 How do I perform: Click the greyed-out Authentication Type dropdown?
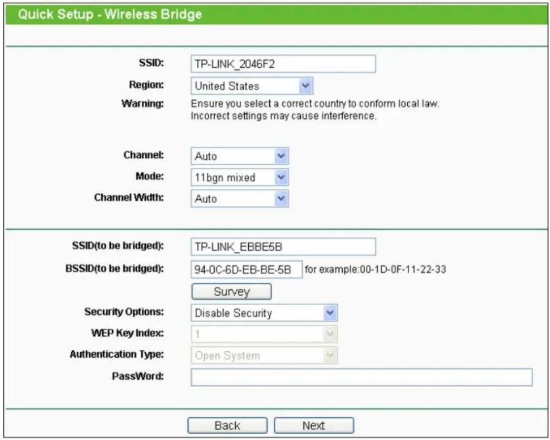click(x=264, y=356)
